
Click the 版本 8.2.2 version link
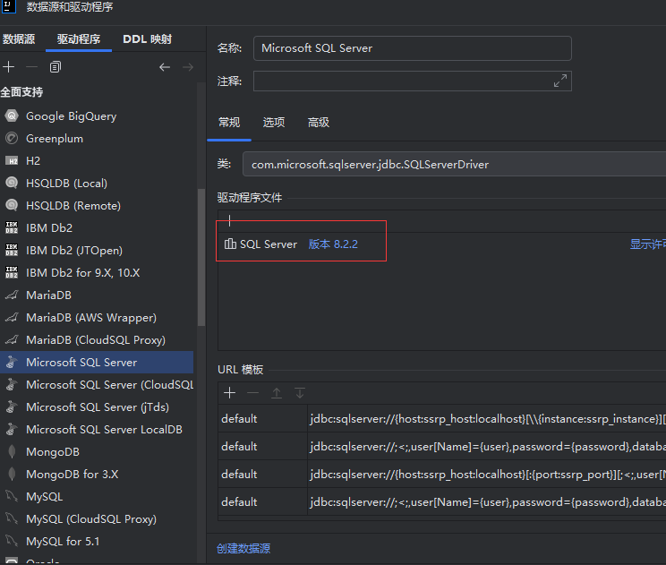point(333,244)
